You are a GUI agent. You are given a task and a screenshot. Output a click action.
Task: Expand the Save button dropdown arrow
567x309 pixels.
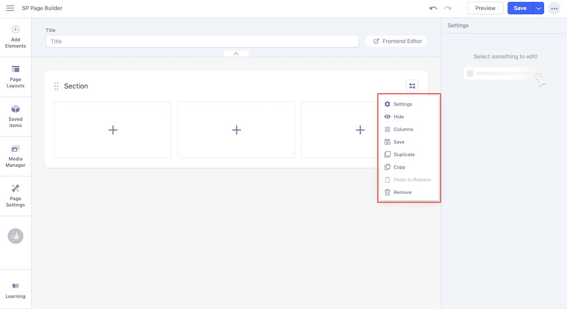coord(538,8)
